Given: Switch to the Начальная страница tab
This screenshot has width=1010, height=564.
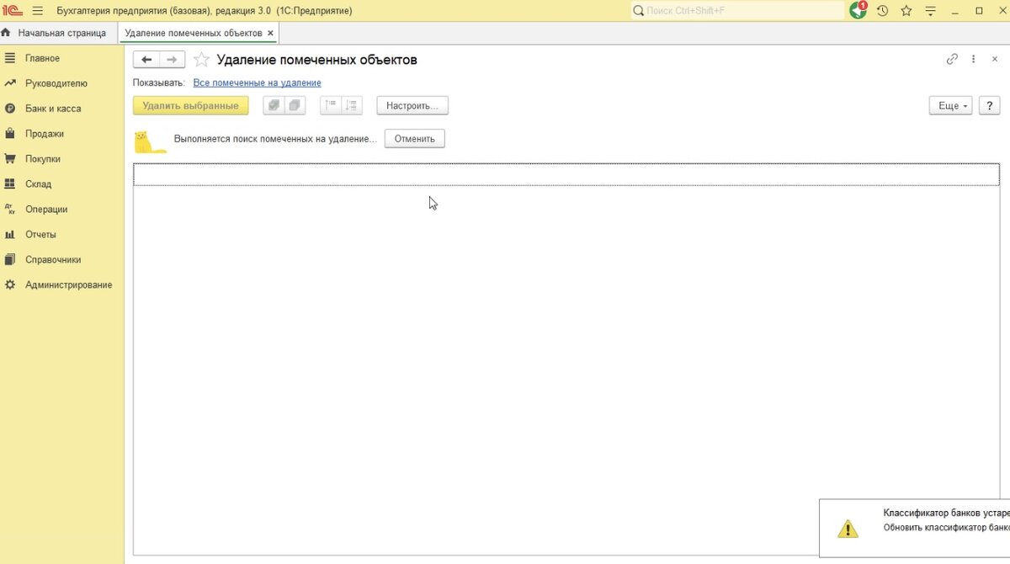Looking at the screenshot, I should (x=56, y=33).
